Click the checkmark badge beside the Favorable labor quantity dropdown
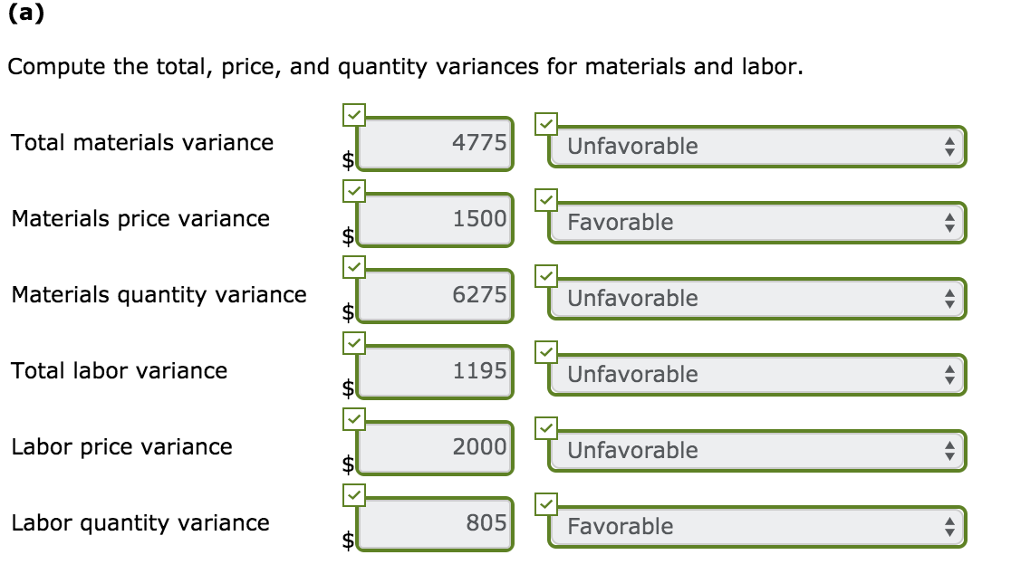The width and height of the screenshot is (1011, 574). point(546,502)
